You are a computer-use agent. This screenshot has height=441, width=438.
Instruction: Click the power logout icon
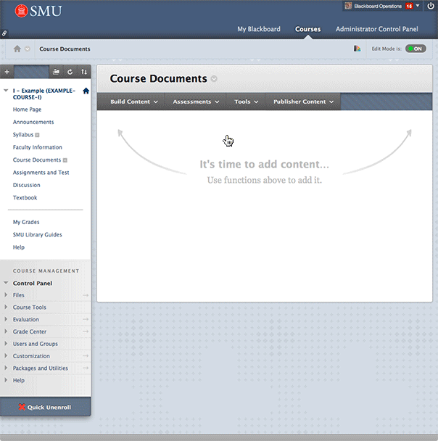tap(430, 6)
